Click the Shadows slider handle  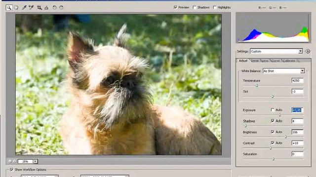(x=245, y=126)
